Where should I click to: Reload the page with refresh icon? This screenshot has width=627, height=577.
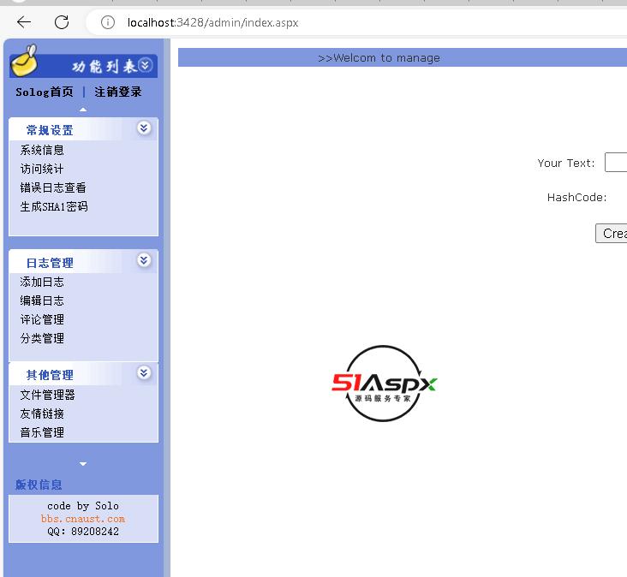click(x=62, y=22)
